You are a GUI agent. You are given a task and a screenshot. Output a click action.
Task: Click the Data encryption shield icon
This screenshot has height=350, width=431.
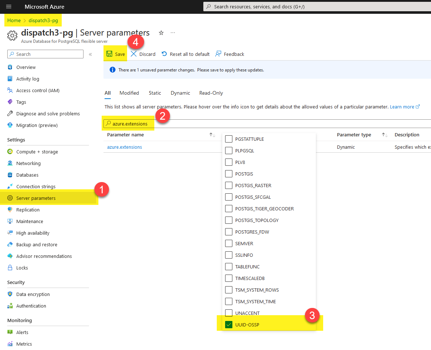click(10, 294)
